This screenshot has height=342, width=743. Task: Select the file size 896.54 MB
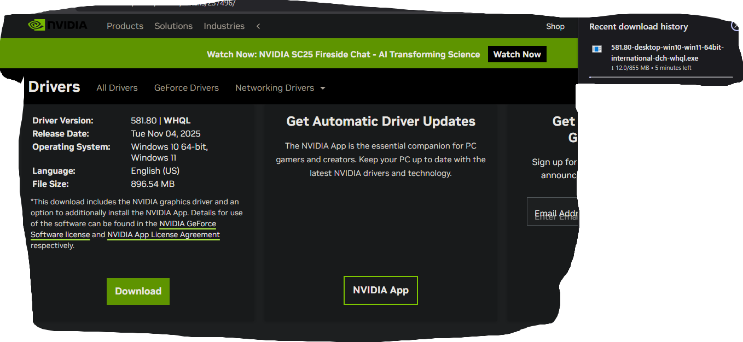(153, 184)
